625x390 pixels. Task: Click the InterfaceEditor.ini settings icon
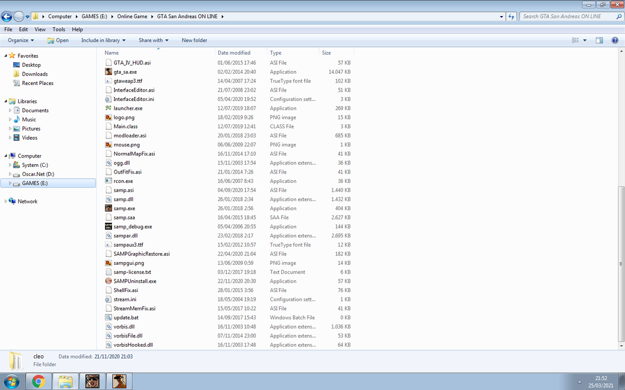109,99
